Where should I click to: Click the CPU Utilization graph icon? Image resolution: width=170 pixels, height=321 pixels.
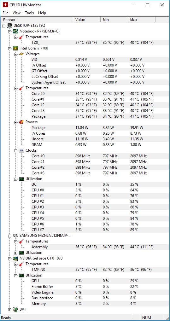tap(21, 179)
